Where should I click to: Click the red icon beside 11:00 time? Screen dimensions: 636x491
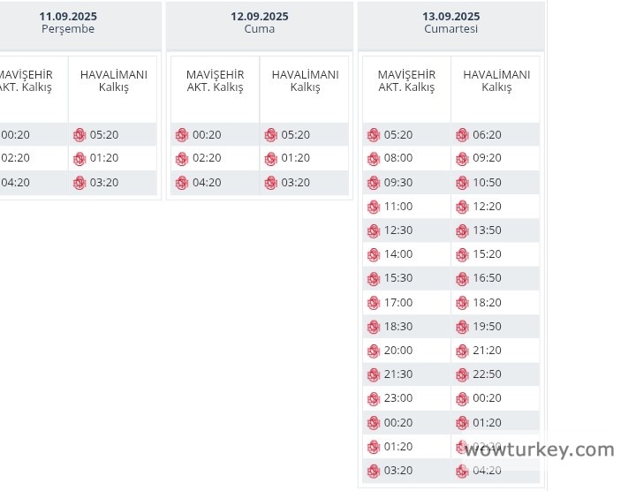point(373,207)
